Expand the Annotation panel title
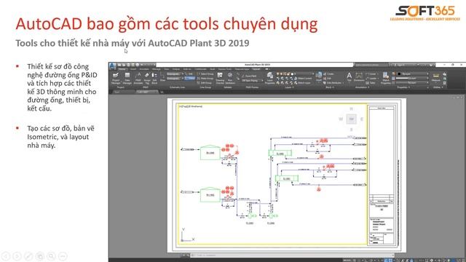Viewport: 466px width, 262px height. (363, 87)
